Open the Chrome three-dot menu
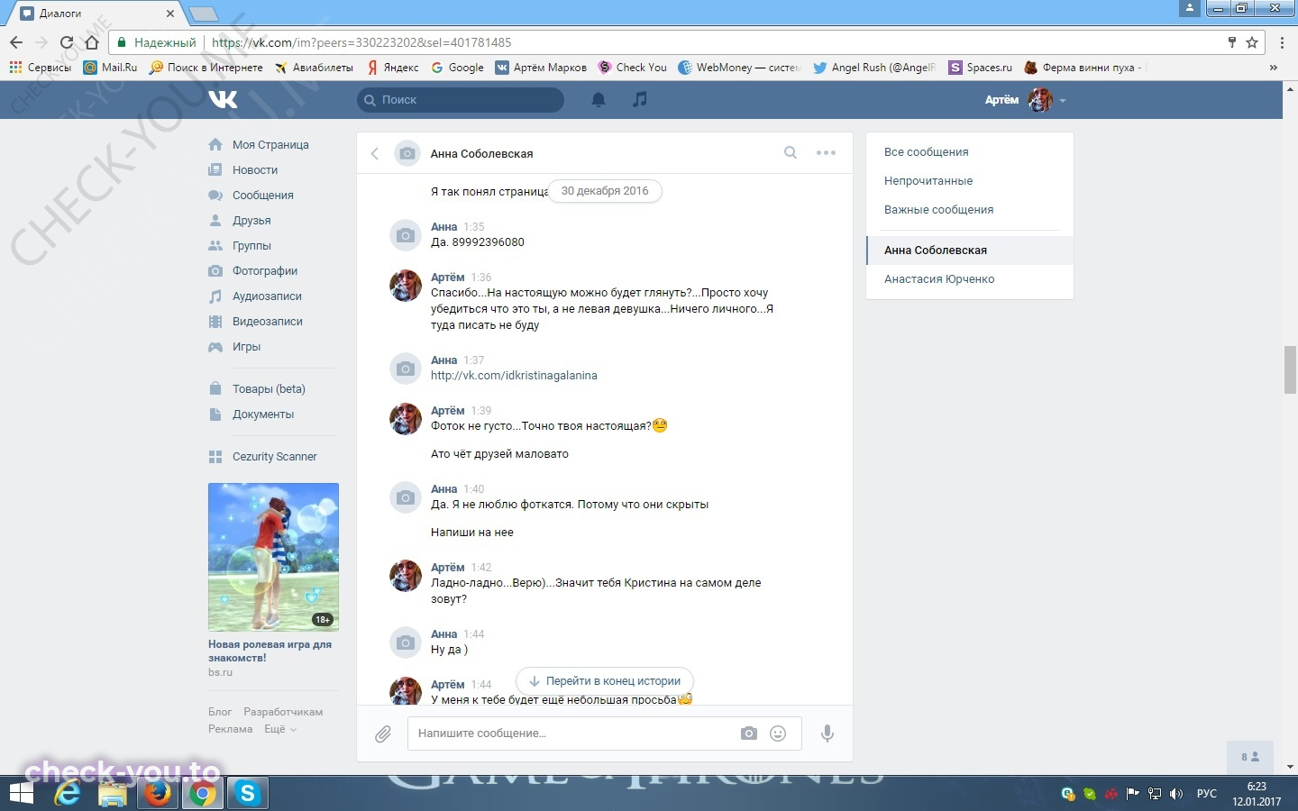The image size is (1298, 811). [x=1282, y=42]
